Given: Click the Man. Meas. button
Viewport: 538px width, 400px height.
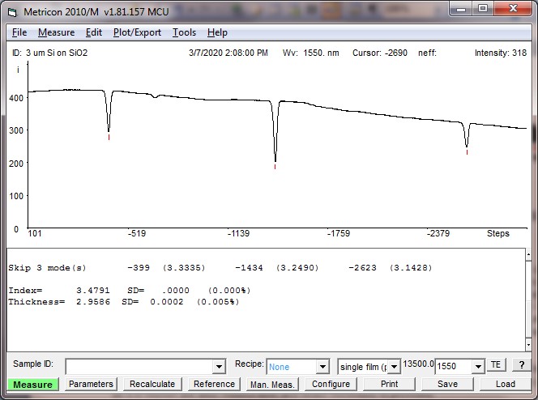Looking at the screenshot, I should click(272, 385).
